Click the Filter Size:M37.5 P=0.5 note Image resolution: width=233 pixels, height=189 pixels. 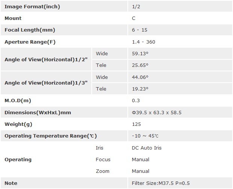pyautogui.click(x=161, y=183)
